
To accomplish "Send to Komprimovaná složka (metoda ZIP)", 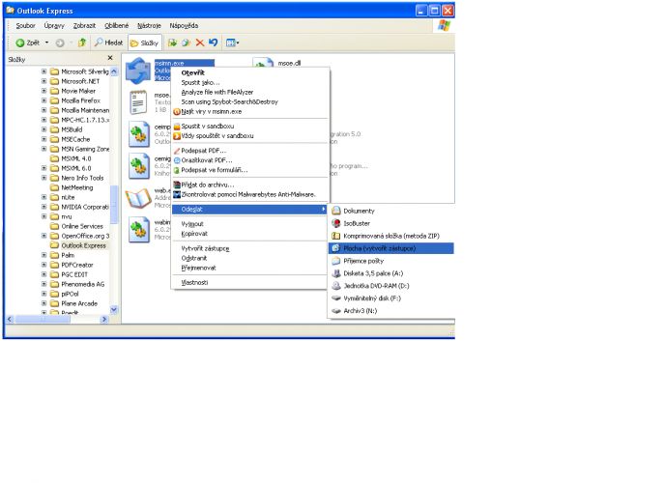I will (x=391, y=236).
